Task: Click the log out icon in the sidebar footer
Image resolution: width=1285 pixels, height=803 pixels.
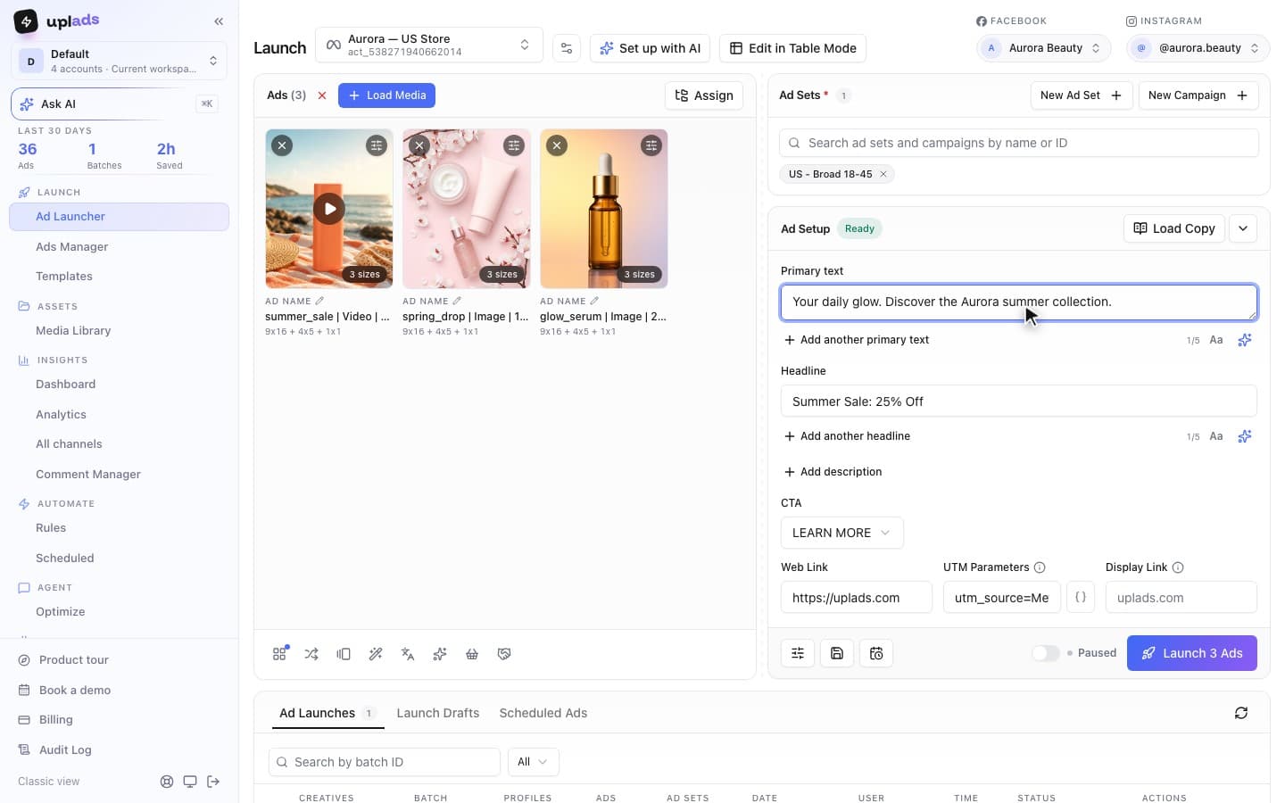Action: click(213, 782)
